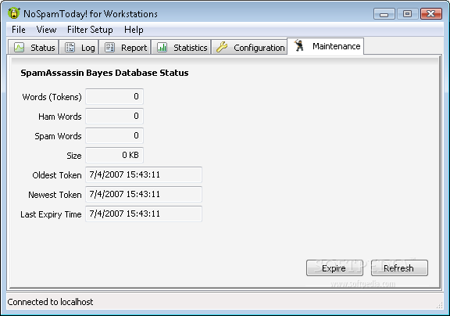The image size is (450, 316).
Task: Click the Report tab document icon
Action: coord(109,48)
